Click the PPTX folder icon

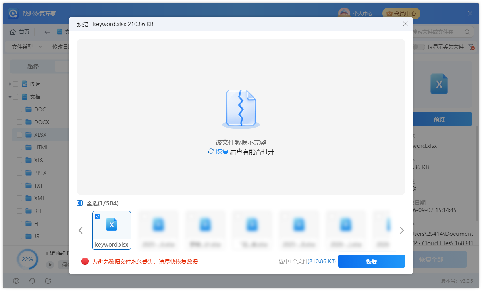[x=28, y=173]
